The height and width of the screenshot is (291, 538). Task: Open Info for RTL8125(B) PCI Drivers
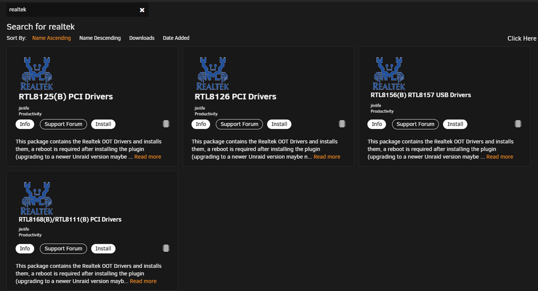pos(25,124)
